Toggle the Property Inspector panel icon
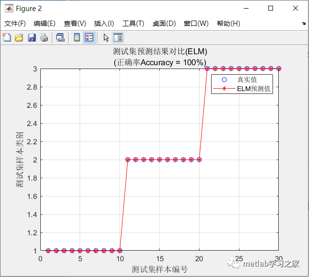Viewport: 309px width, 277px height. [x=118, y=37]
